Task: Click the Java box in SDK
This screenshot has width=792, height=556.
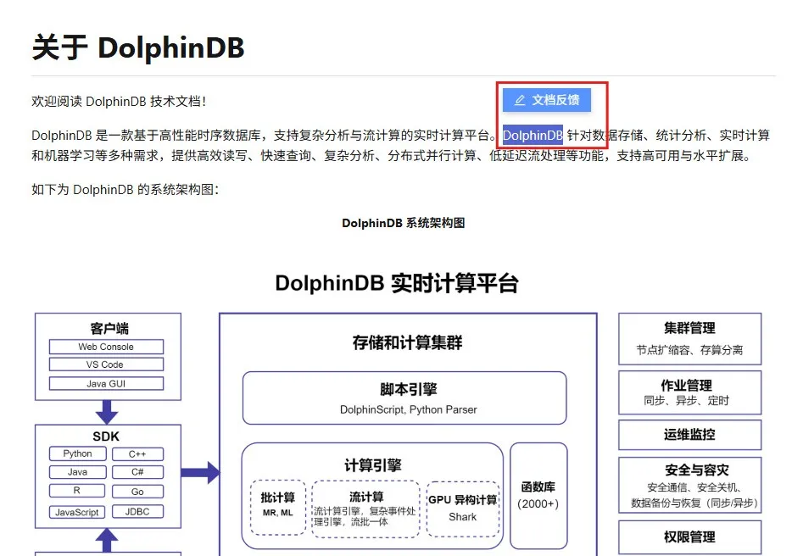Action: 78,472
